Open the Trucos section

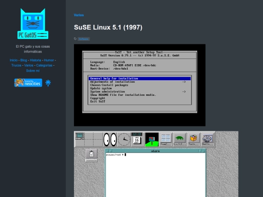click(16, 65)
